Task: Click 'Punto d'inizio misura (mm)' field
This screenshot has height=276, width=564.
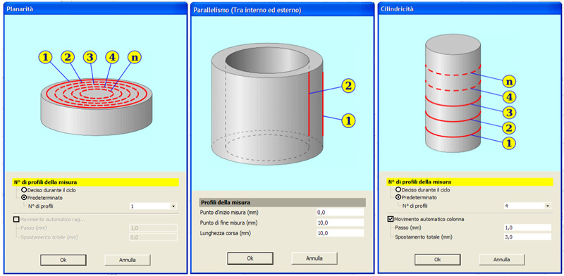Action: coord(340,213)
